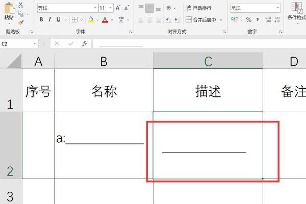Select column A header
Viewport: 306px width, 204px height.
point(38,61)
